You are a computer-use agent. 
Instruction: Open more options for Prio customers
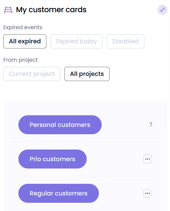147,159
